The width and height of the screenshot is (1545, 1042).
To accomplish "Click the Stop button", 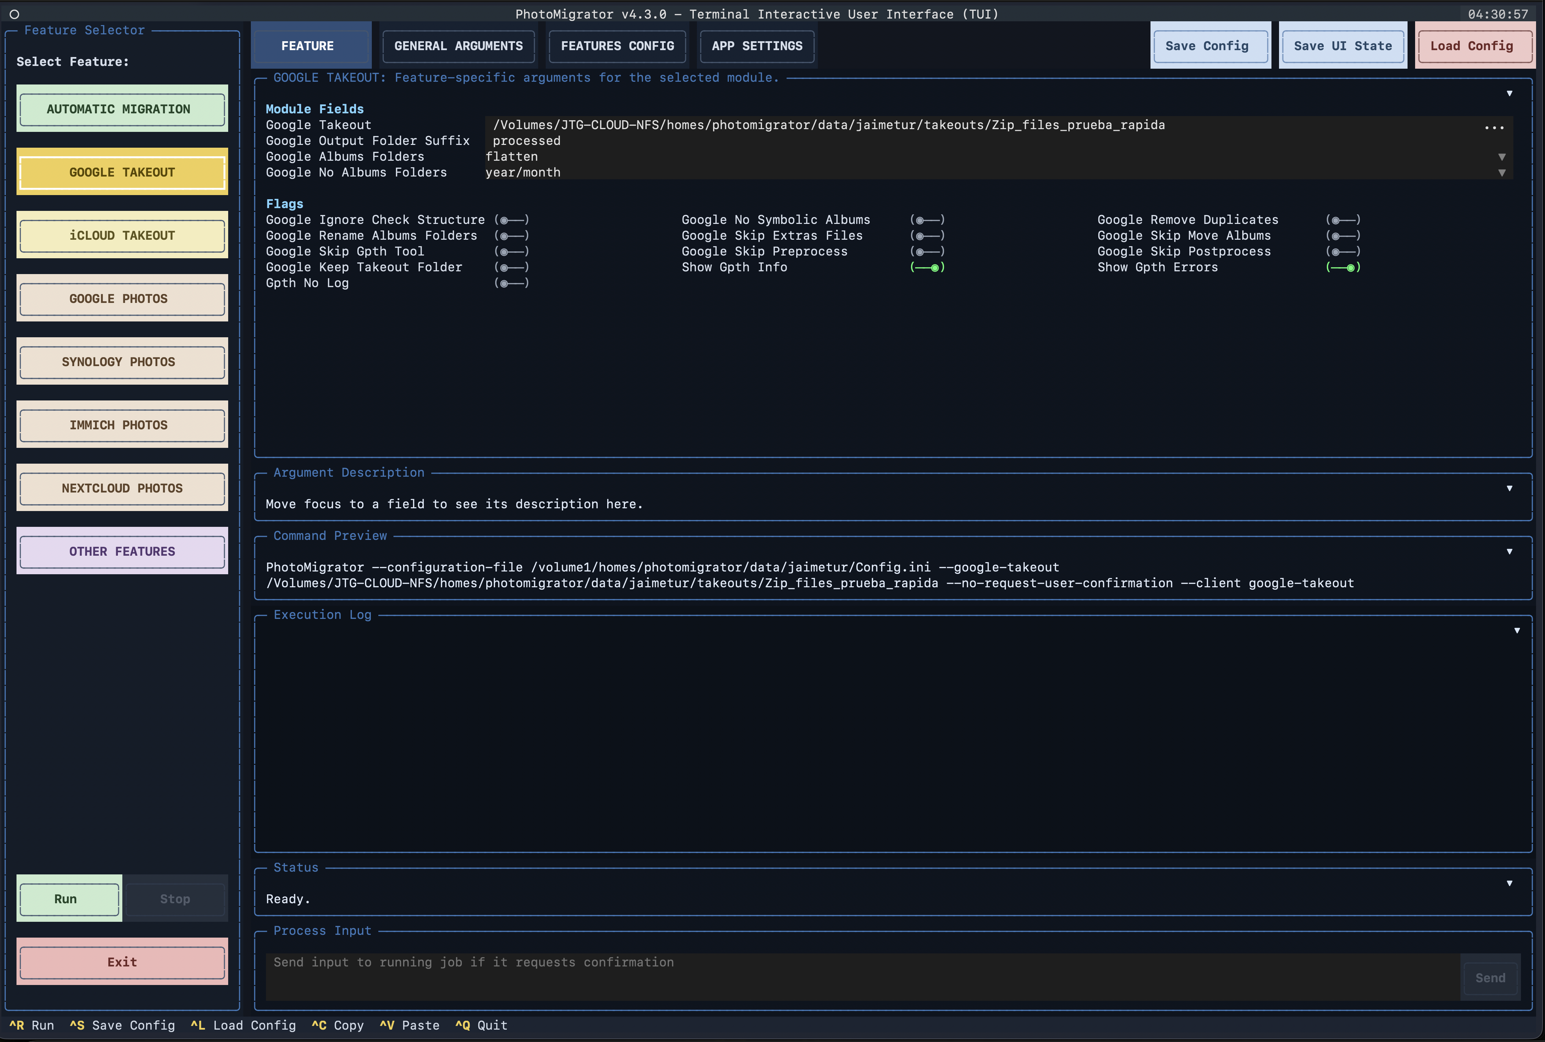I will coord(176,898).
